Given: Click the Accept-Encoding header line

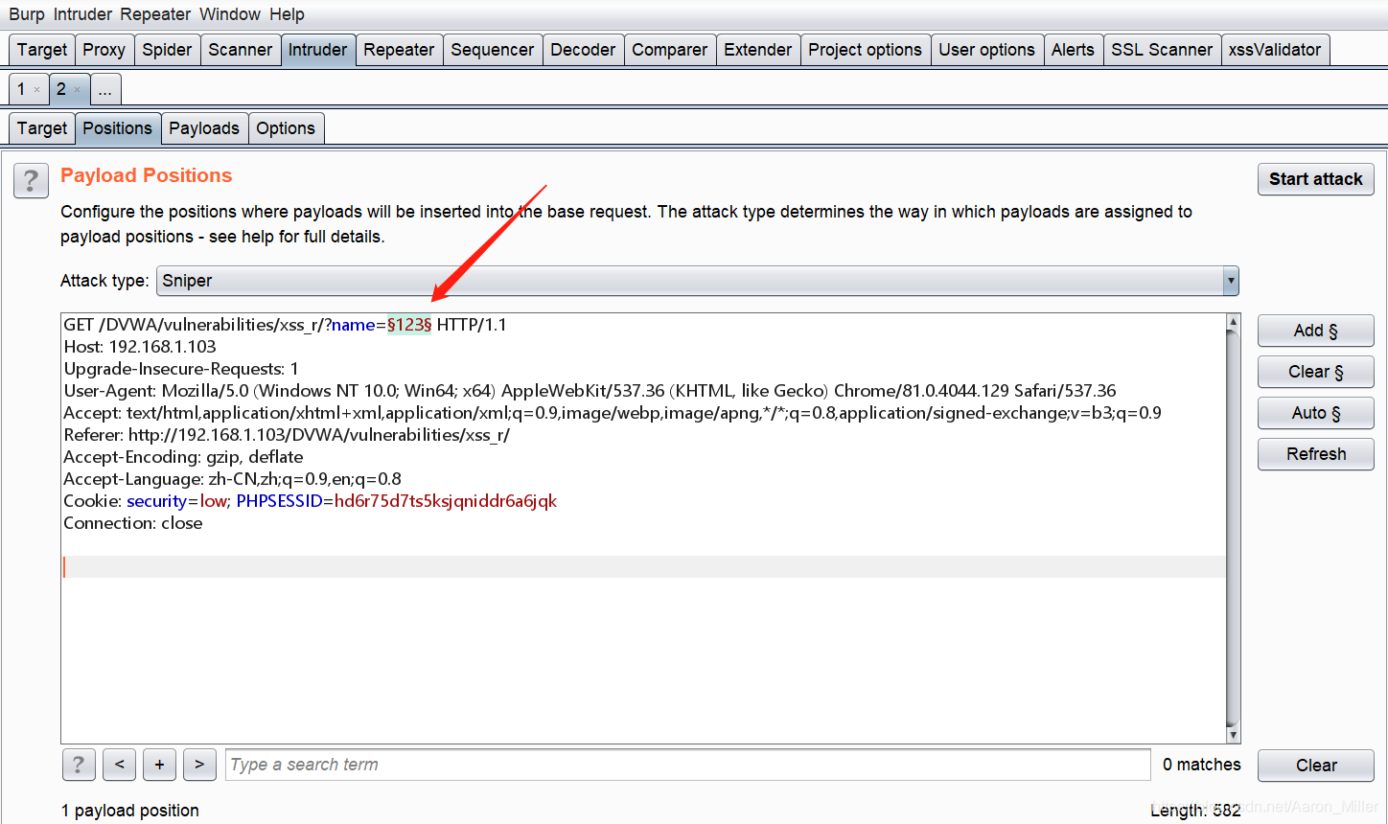Looking at the screenshot, I should [x=183, y=457].
